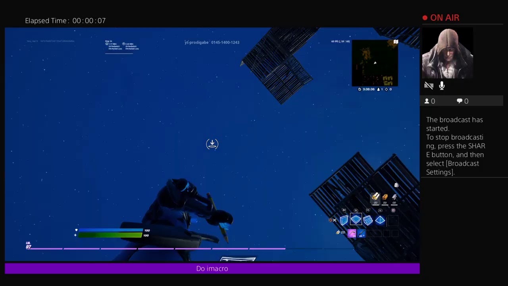Click the health value 100

point(146,236)
